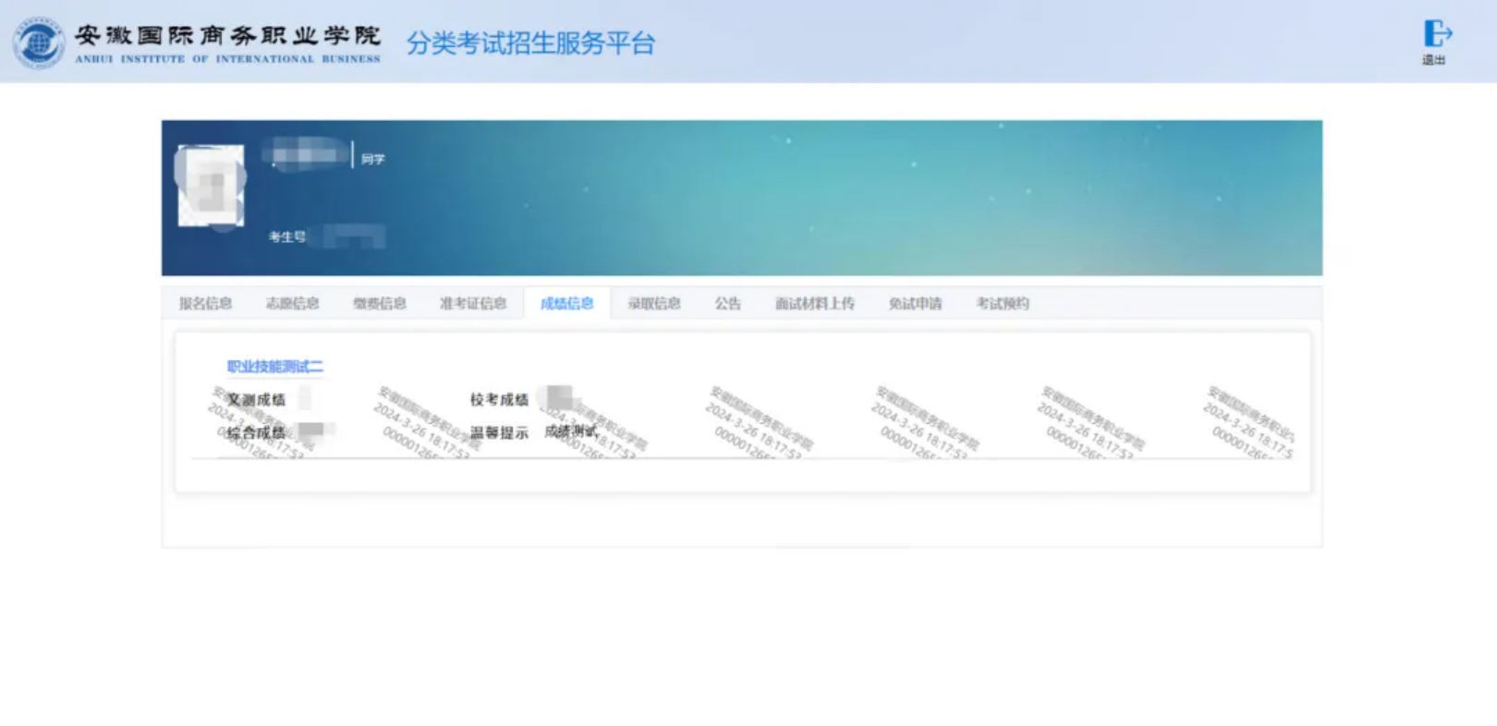Click the 校考成绩 label

(x=499, y=399)
